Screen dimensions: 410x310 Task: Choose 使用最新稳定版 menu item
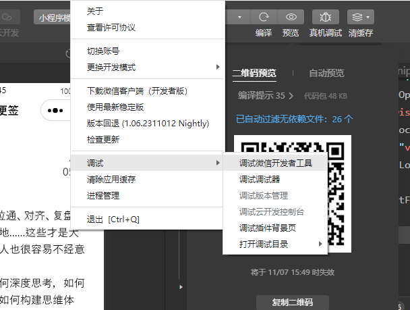[x=148, y=107]
